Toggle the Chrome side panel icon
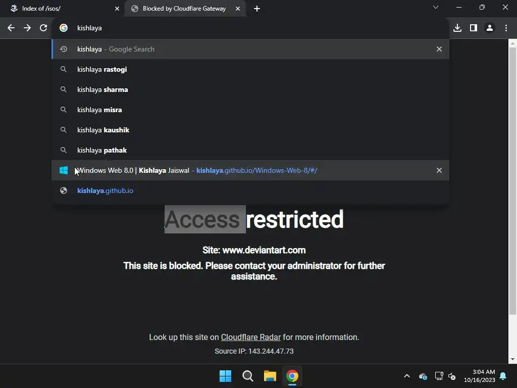517x388 pixels. pos(474,28)
